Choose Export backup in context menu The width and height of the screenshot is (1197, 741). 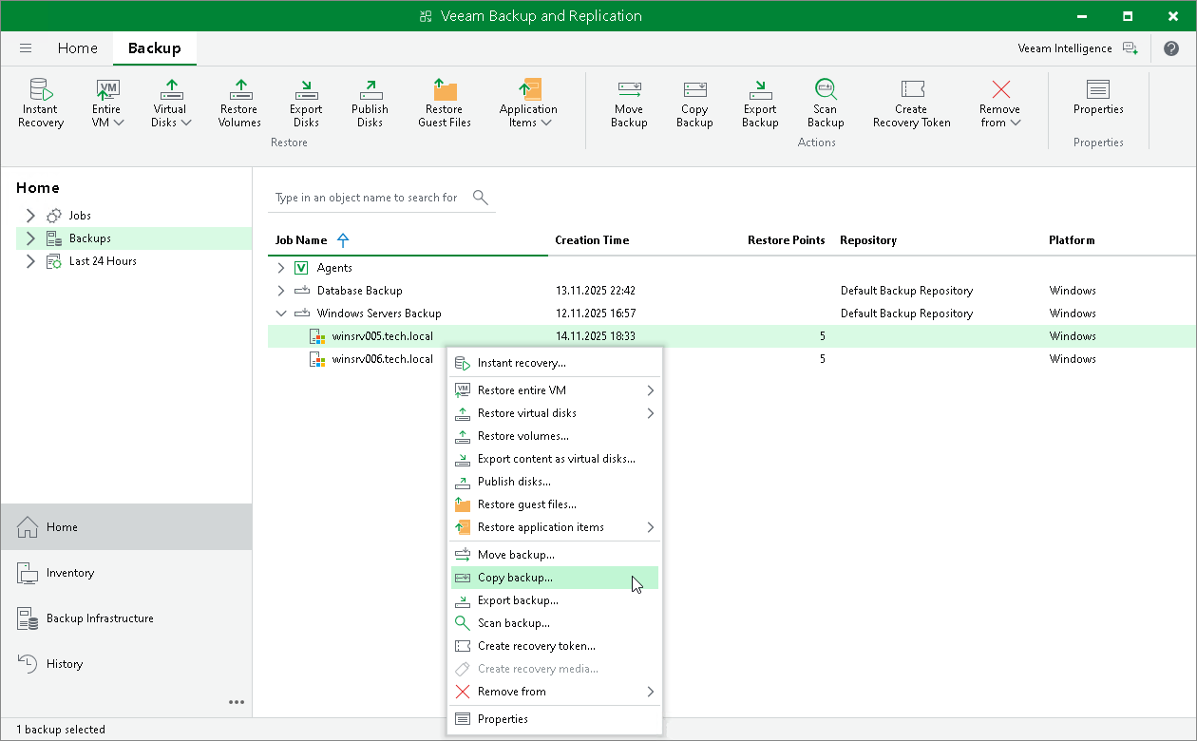555,600
